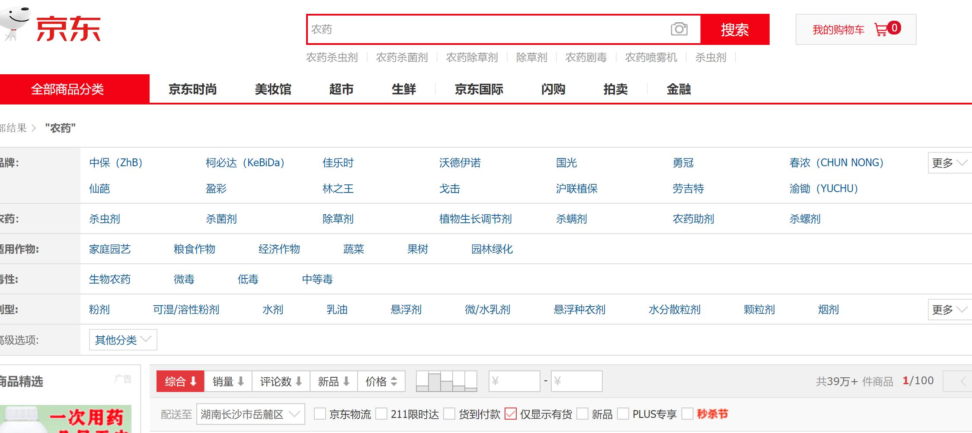Click the minimum price input field
The width and height of the screenshot is (972, 433).
[515, 381]
